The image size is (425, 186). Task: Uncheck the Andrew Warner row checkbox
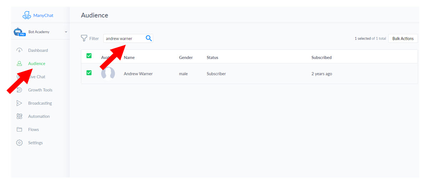[x=89, y=73]
